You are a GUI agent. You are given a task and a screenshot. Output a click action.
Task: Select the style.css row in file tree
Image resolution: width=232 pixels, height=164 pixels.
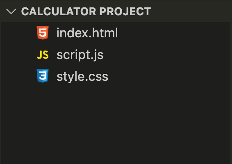pyautogui.click(x=116, y=76)
